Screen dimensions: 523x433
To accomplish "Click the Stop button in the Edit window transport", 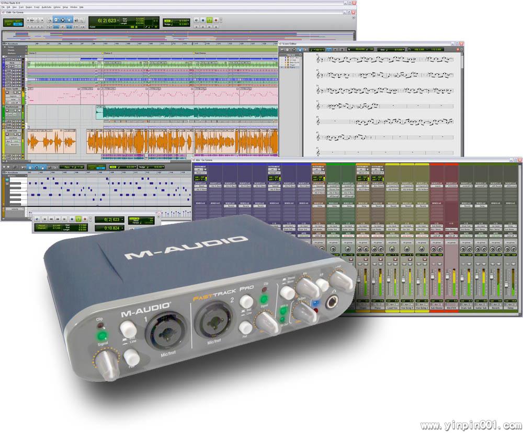I will pyautogui.click(x=202, y=20).
